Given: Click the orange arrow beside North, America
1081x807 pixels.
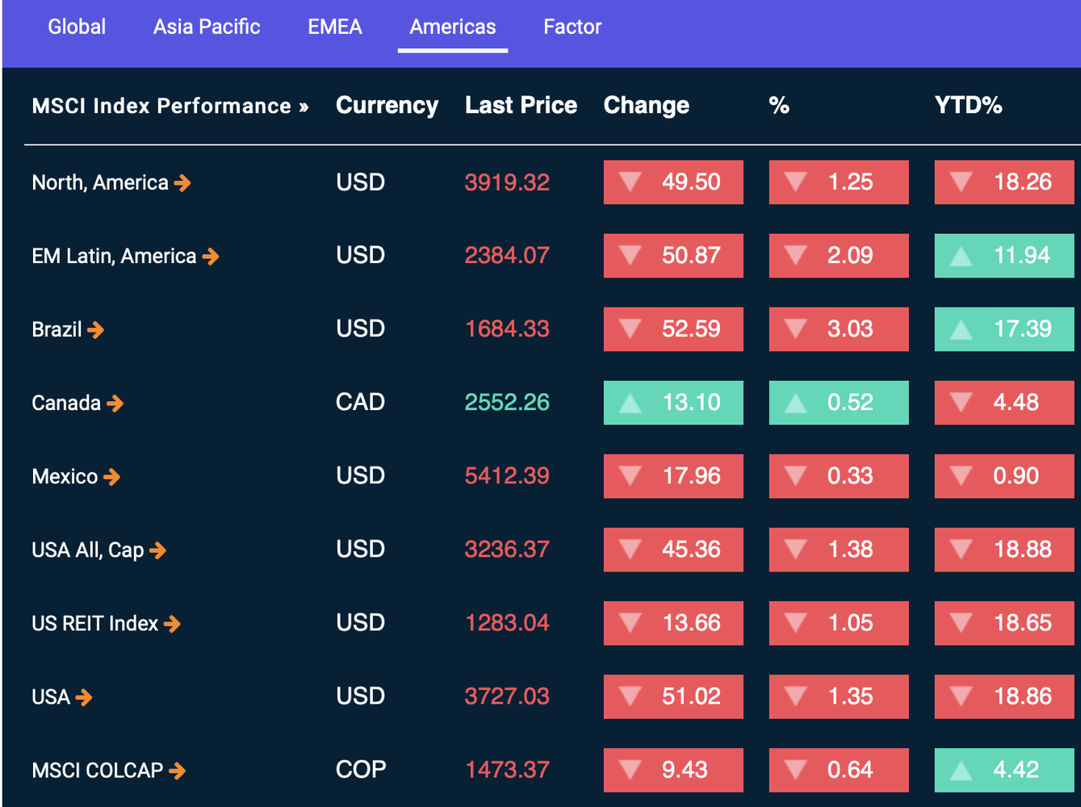Looking at the screenshot, I should [182, 183].
